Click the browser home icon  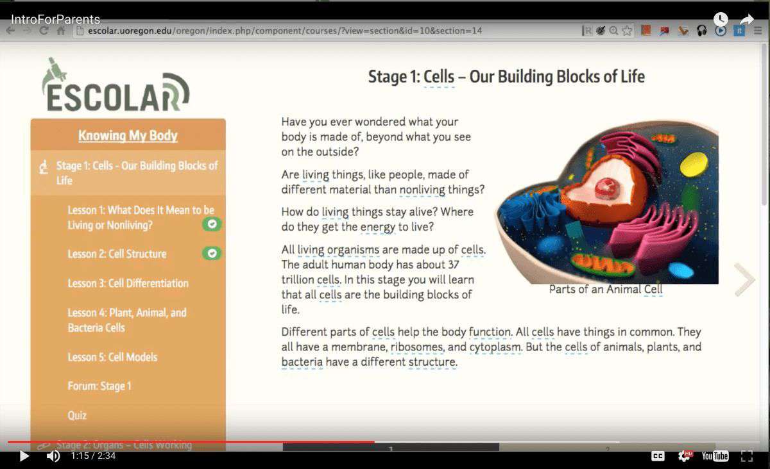(x=61, y=30)
